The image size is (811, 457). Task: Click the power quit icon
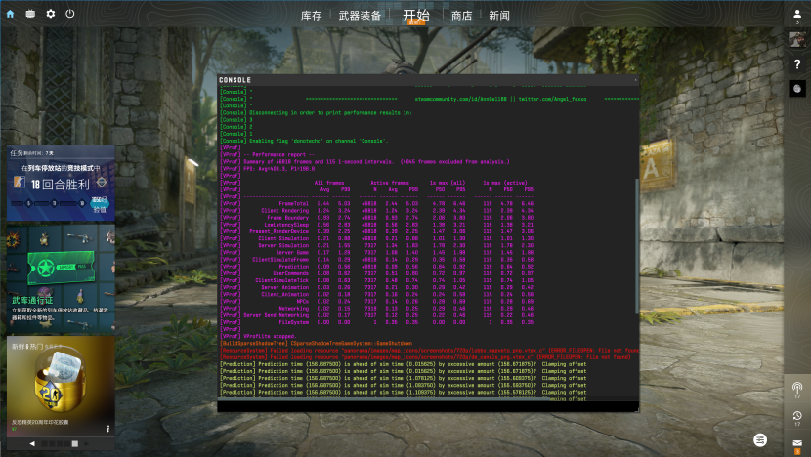[x=69, y=14]
